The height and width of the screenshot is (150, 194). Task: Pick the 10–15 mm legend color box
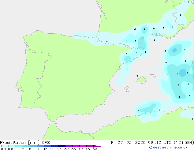click(x=41, y=146)
